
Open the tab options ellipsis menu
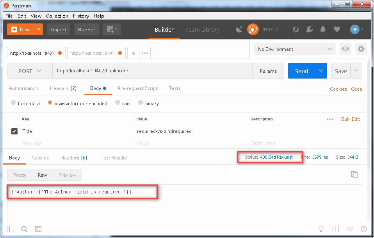click(145, 53)
